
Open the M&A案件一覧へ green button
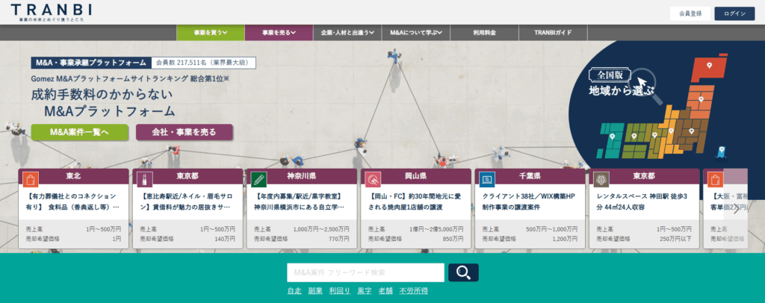(80, 132)
